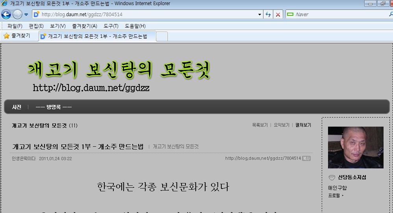393x213 pixels.
Task: Open category 개고기 보신탕의 모든것 (11)
Action: (44, 125)
